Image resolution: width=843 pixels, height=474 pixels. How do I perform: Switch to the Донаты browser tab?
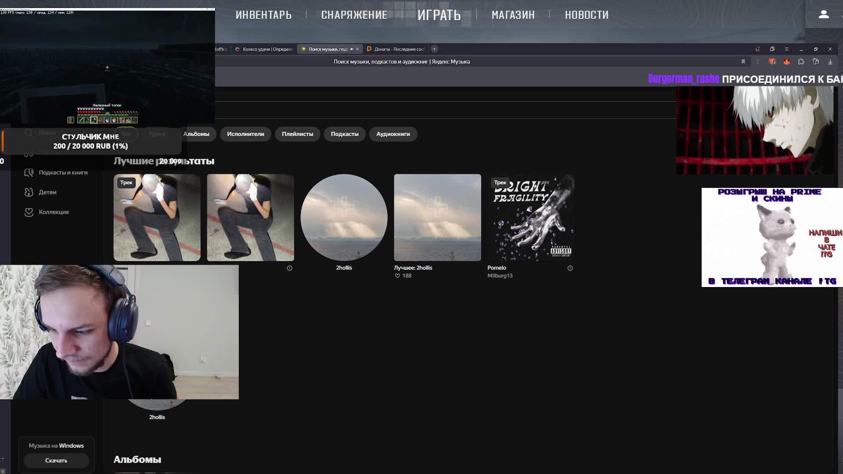pyautogui.click(x=396, y=49)
